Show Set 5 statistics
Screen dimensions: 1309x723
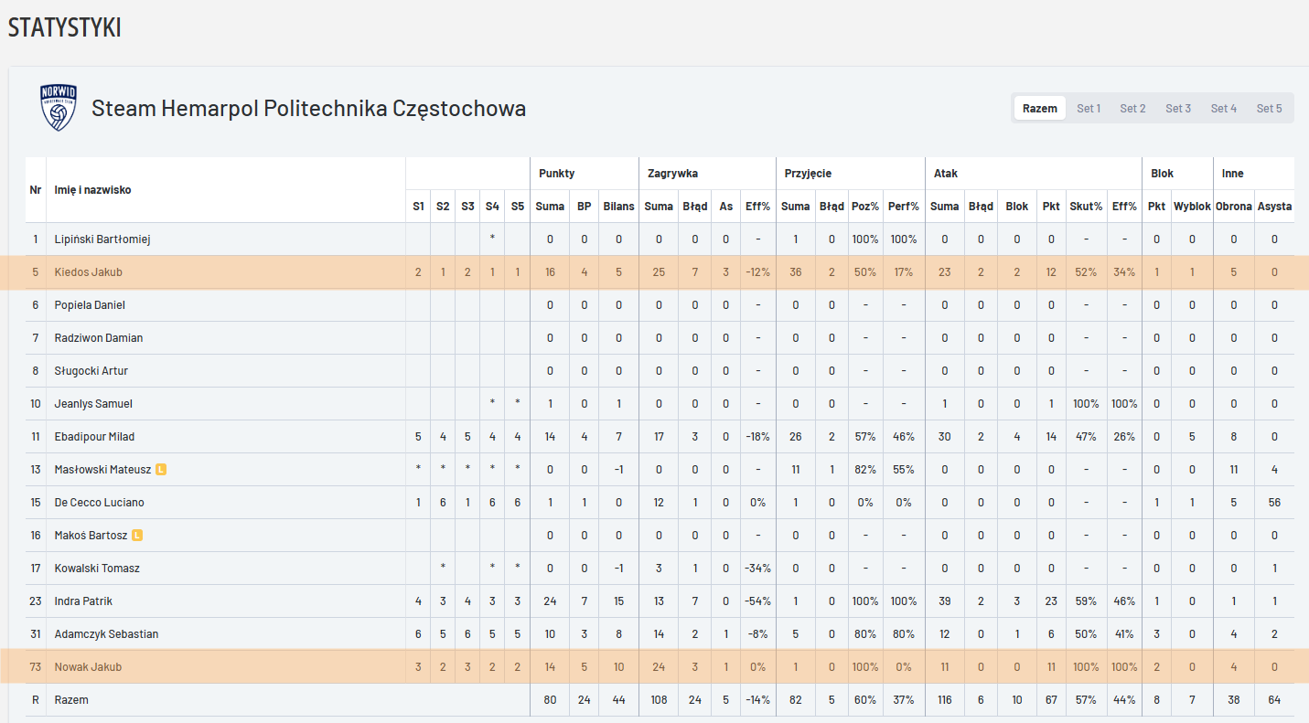pos(1269,108)
